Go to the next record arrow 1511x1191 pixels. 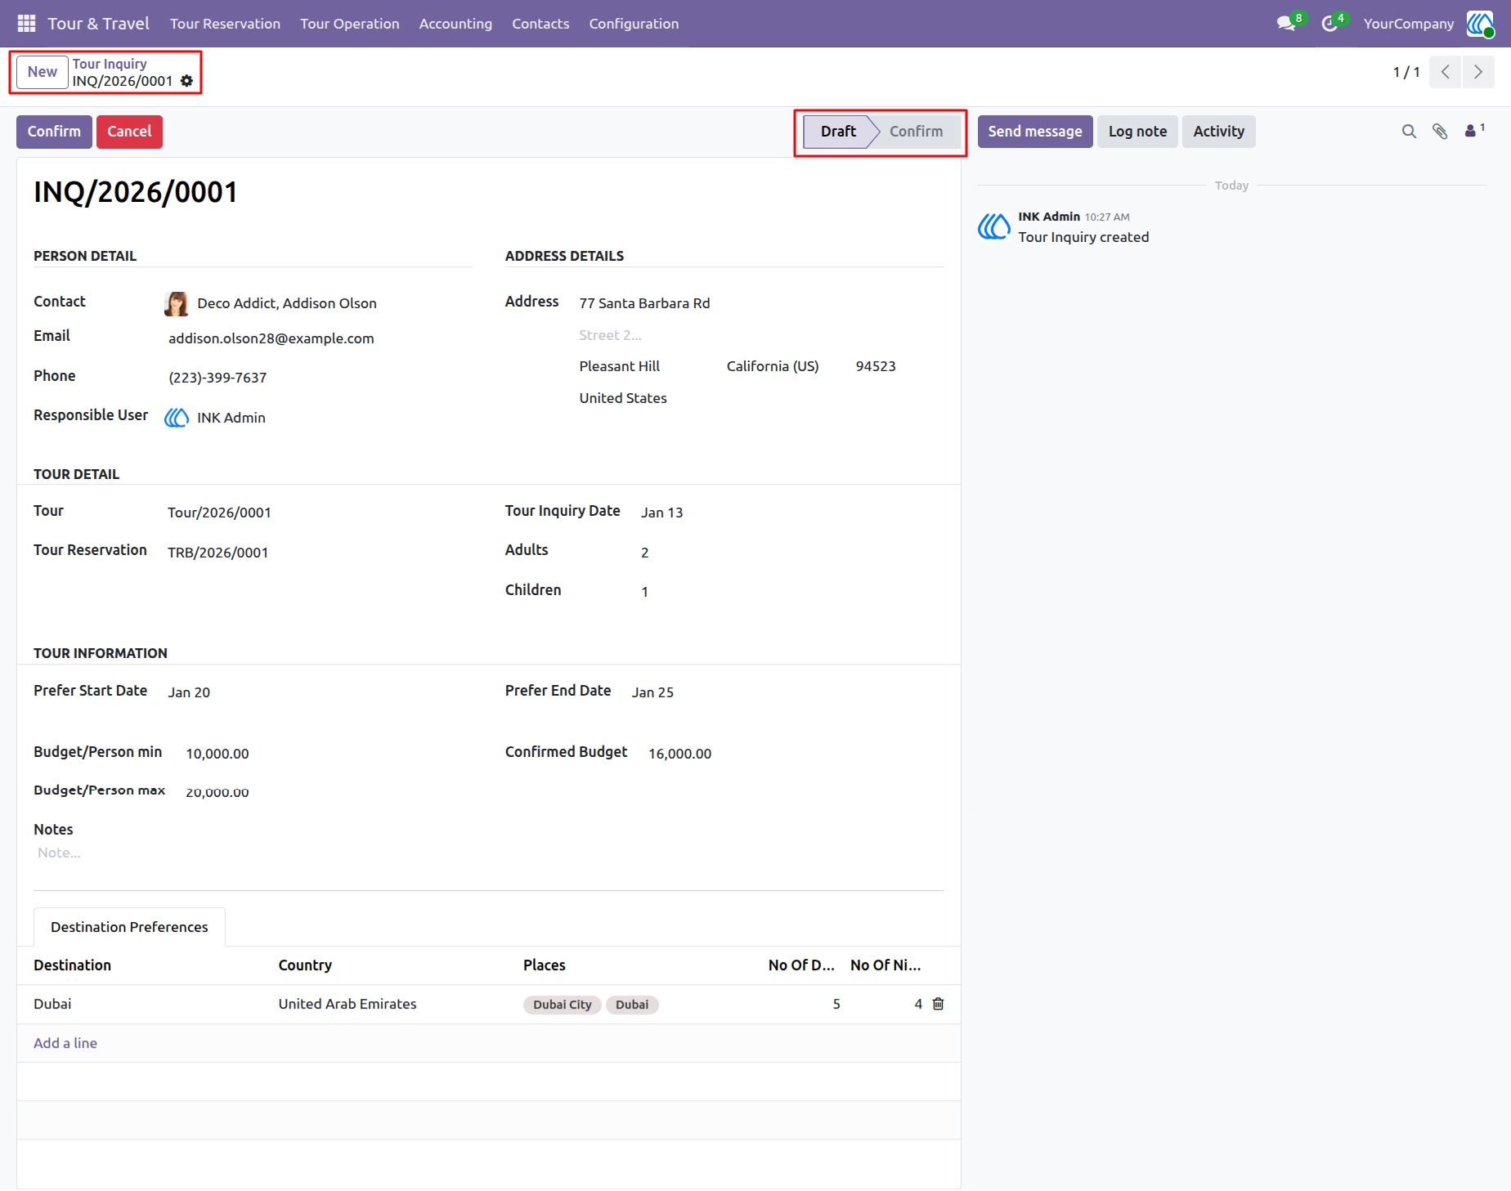click(x=1478, y=72)
